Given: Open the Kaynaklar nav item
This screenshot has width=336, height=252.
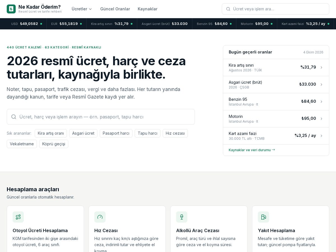Looking at the screenshot, I should pos(148,9).
